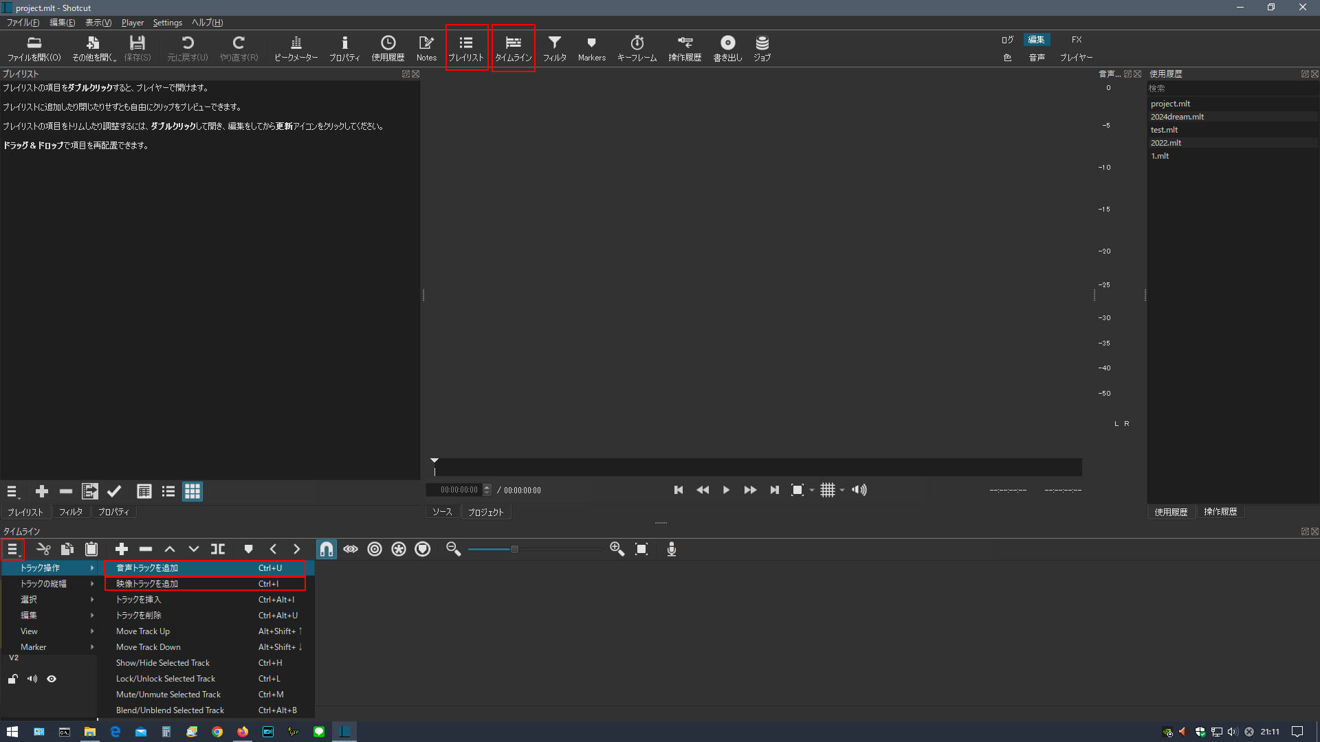Choose トラックを削除 menu entry
This screenshot has height=742, width=1320.
206,616
